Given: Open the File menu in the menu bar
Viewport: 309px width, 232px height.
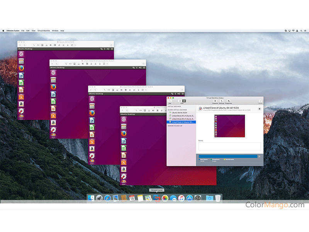Looking at the screenshot, I should pyautogui.click(x=23, y=30).
